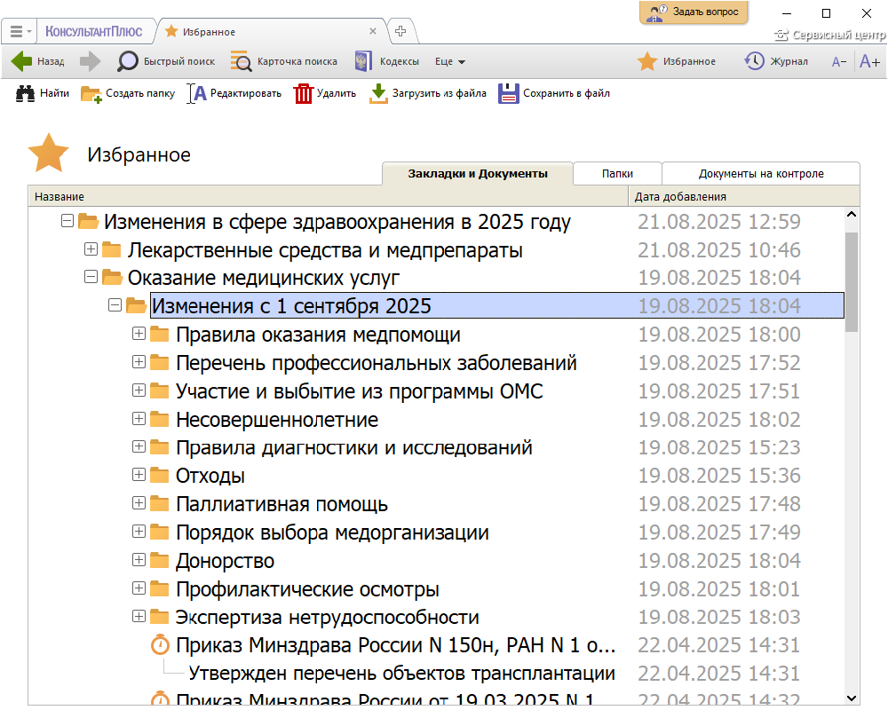Expand the 'Донорство' folder node
Viewport: 888px width, 710px height.
pos(139,561)
